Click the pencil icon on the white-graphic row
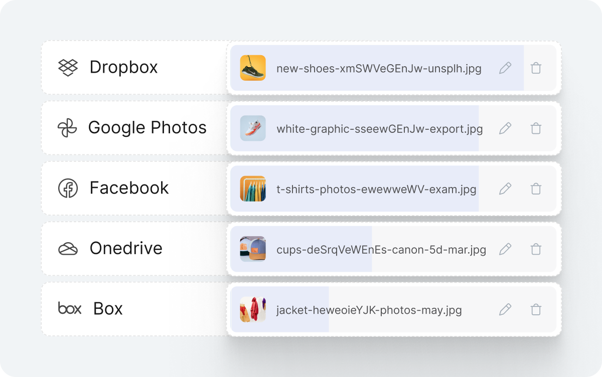Viewport: 602px width, 377px height. (505, 128)
